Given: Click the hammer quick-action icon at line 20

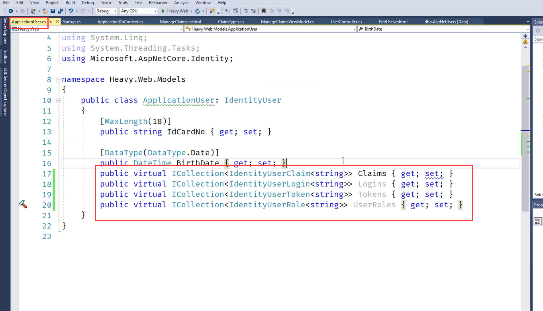Looking at the screenshot, I should pos(23,205).
